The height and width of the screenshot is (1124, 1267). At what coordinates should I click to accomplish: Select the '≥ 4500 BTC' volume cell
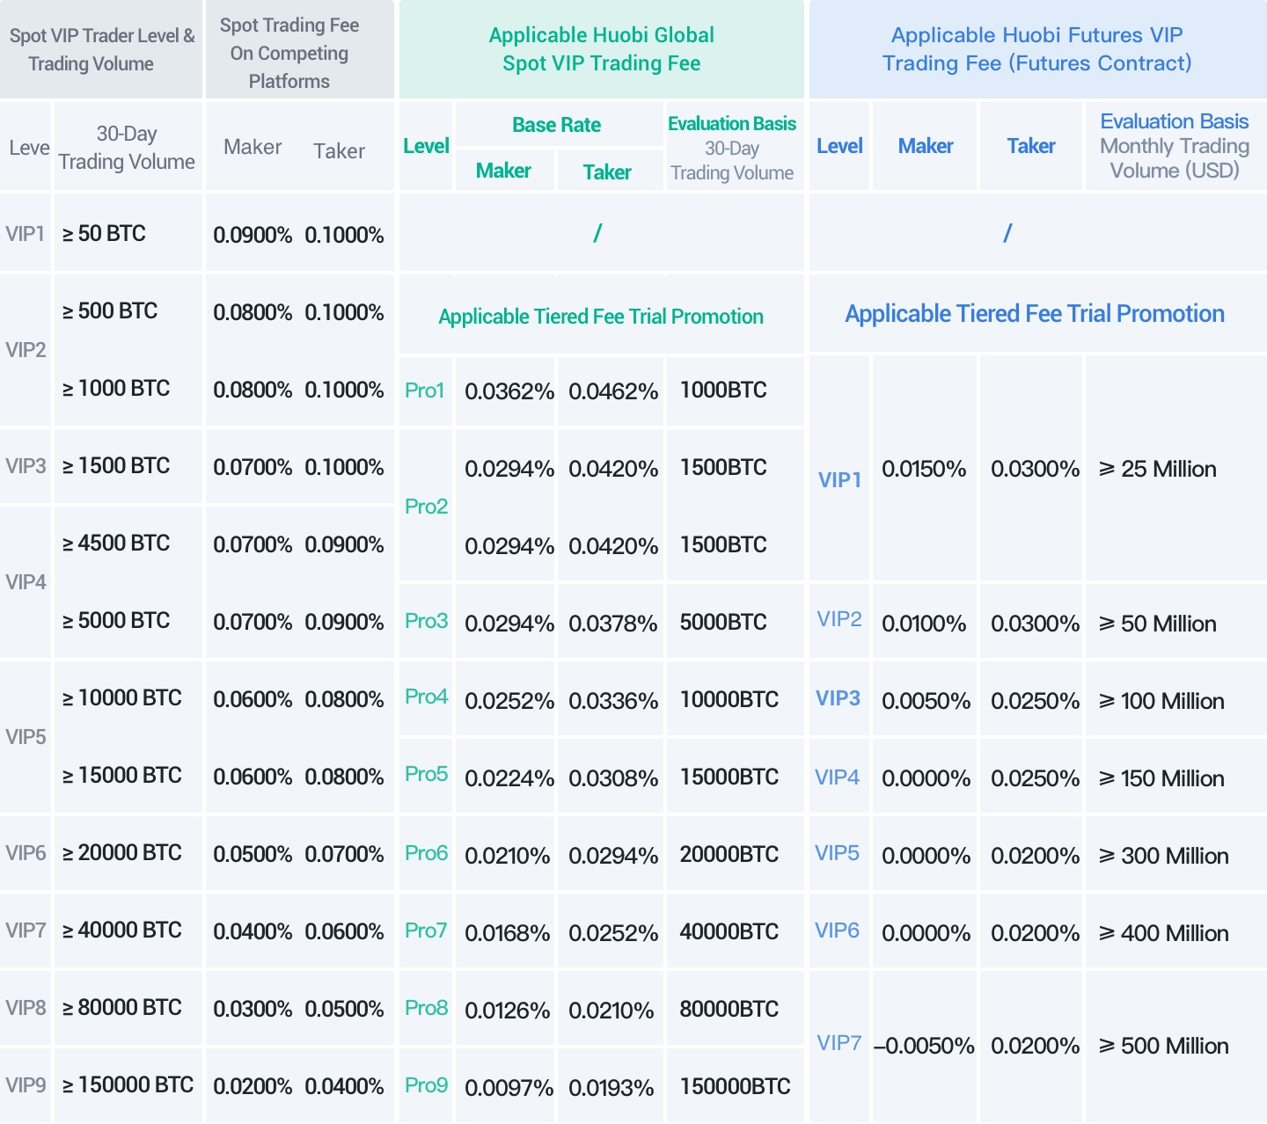click(x=116, y=543)
